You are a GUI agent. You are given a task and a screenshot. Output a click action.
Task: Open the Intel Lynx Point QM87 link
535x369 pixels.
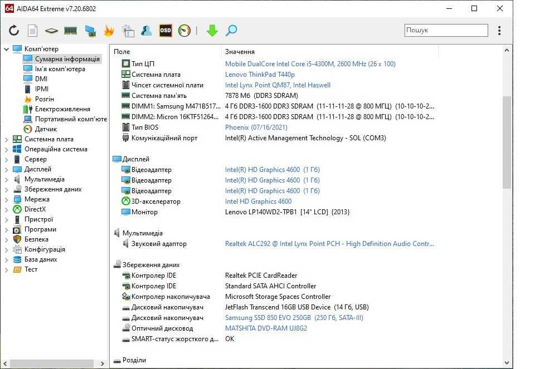[x=278, y=85]
